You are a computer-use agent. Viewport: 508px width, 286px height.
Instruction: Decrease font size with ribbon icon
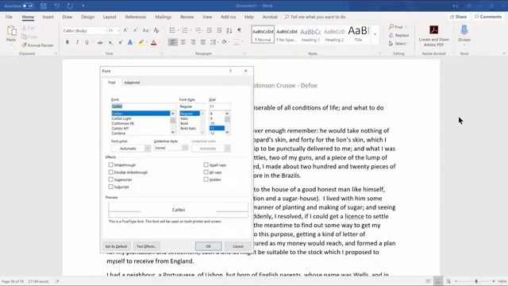136,30
